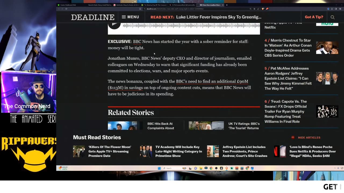This screenshot has width=344, height=193.
Task: Bookmark the page with the address bar icon
Action: (x=140, y=9)
